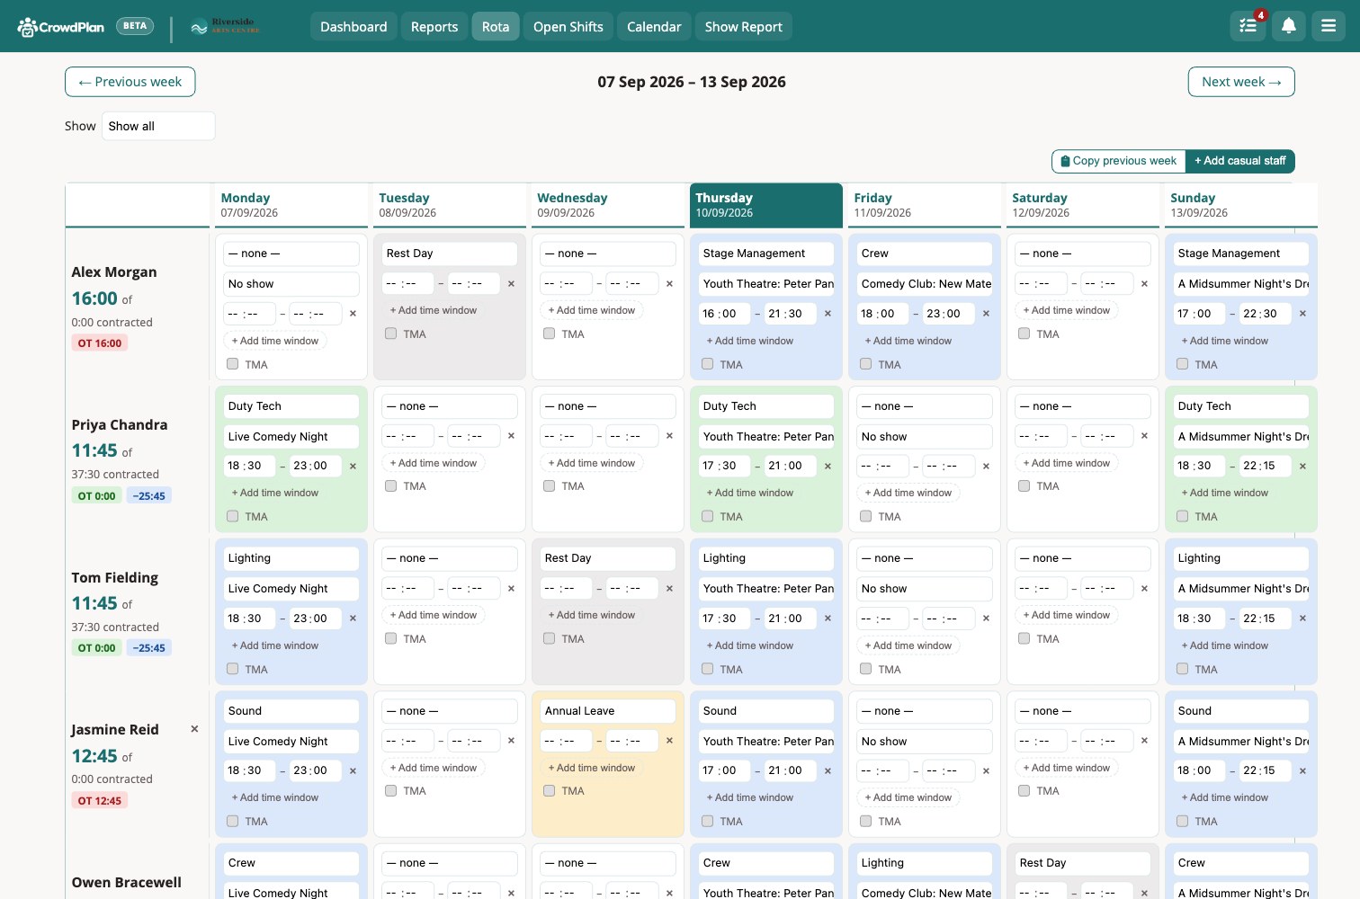Image resolution: width=1360 pixels, height=899 pixels.
Task: Go to the previous week
Action: (130, 82)
